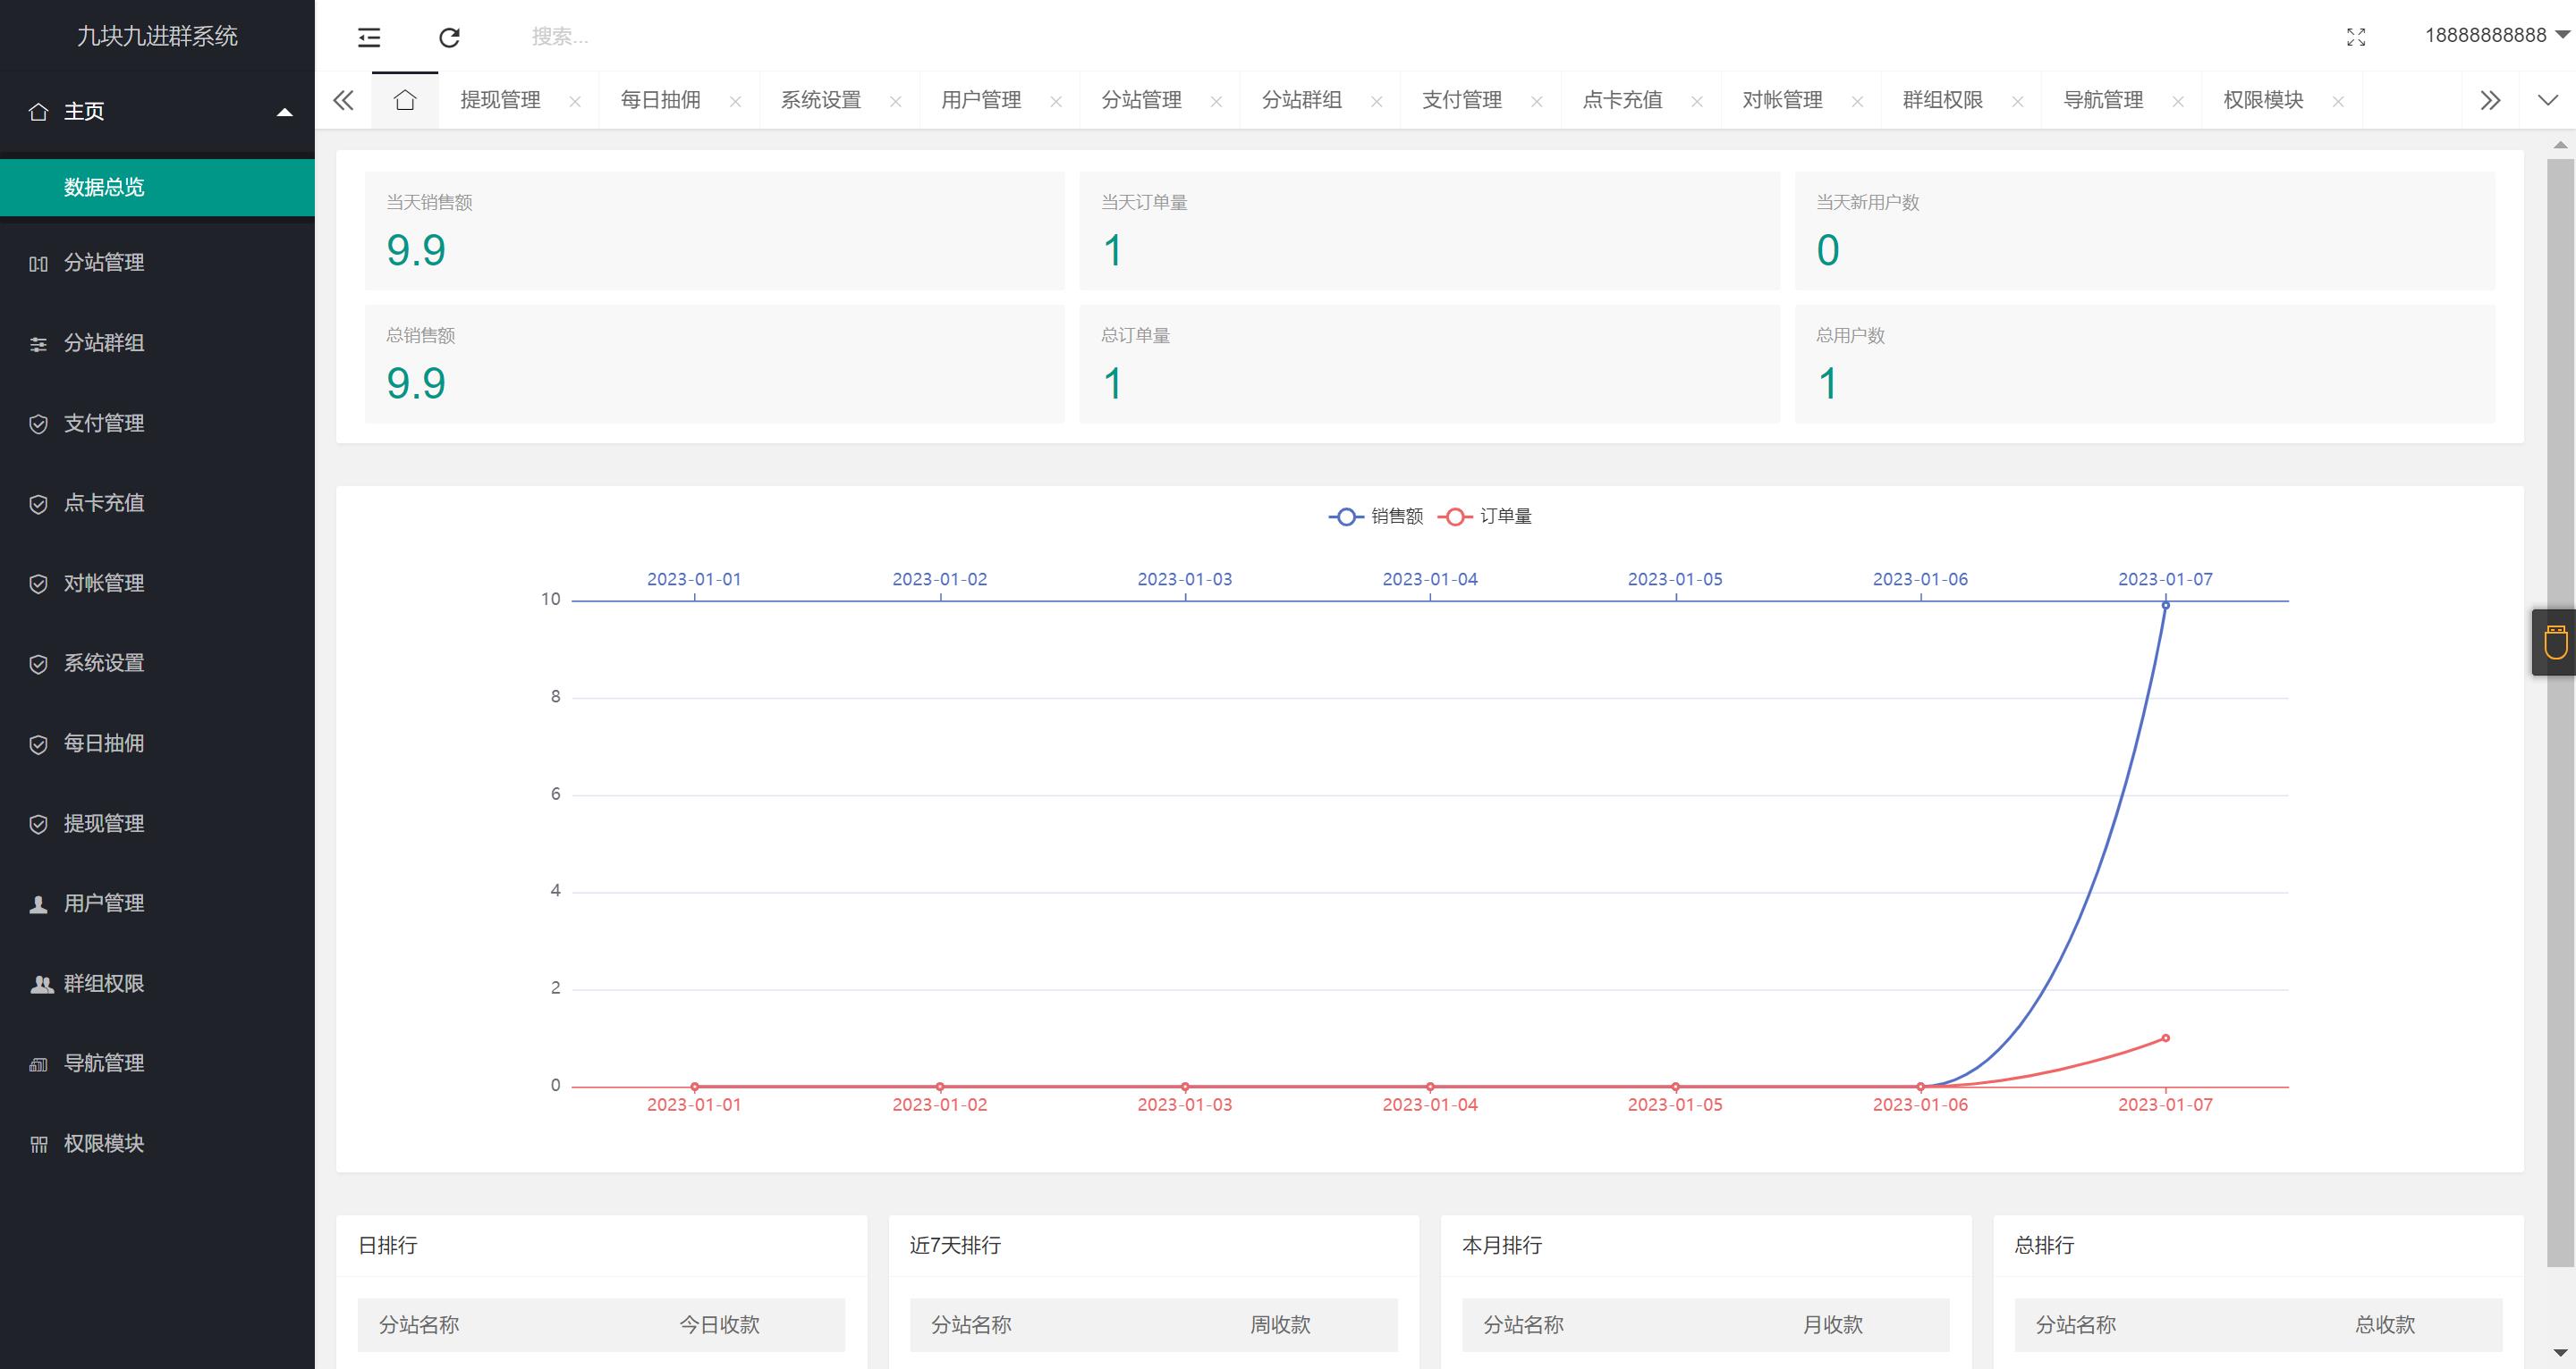Click the sidebar collapse menu icon
The height and width of the screenshot is (1369, 2576).
[369, 38]
